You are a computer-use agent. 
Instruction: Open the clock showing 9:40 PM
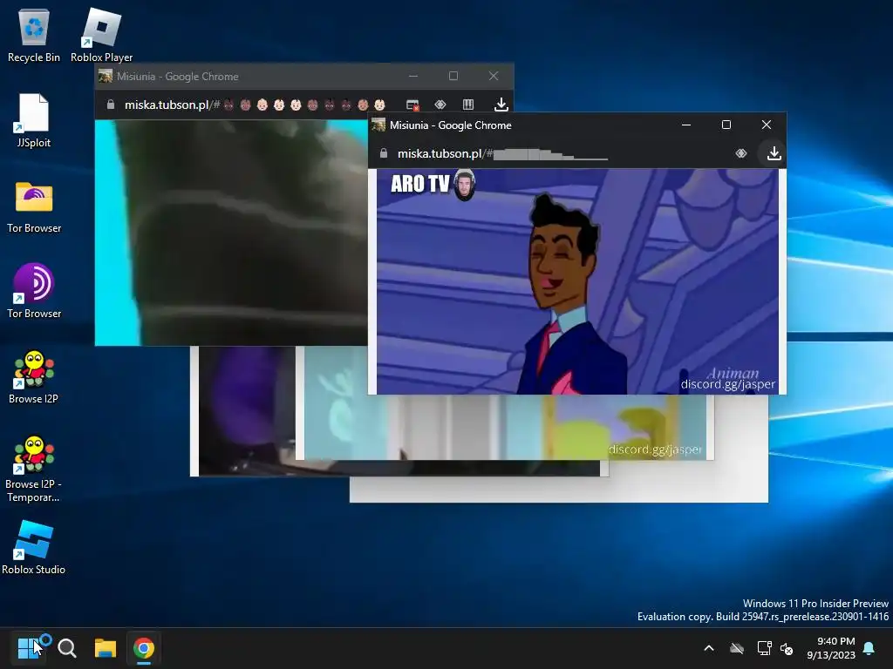(831, 648)
